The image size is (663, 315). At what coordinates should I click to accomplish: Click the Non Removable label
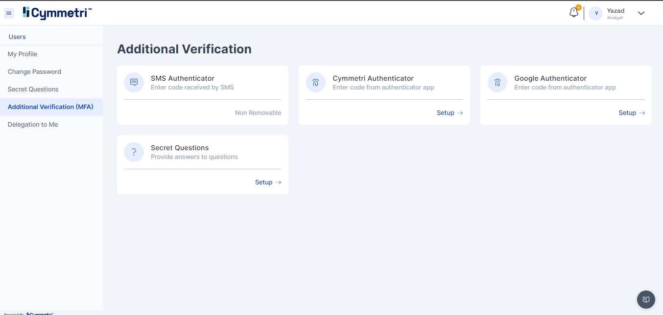coord(258,113)
